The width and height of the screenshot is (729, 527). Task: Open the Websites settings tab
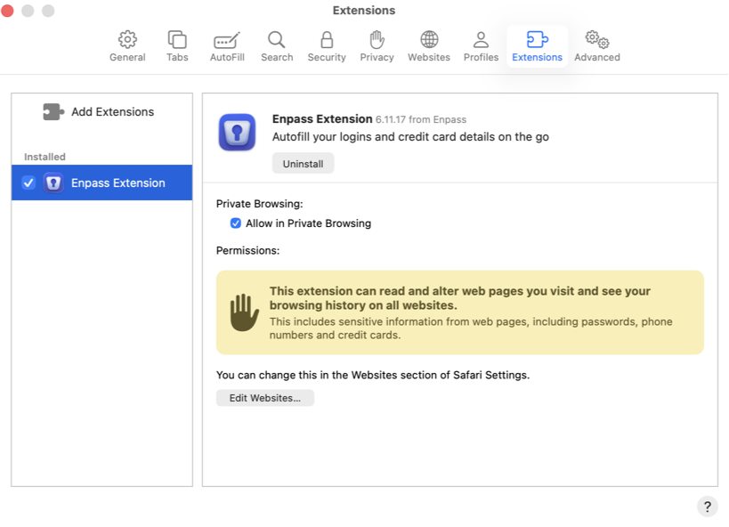(x=429, y=46)
